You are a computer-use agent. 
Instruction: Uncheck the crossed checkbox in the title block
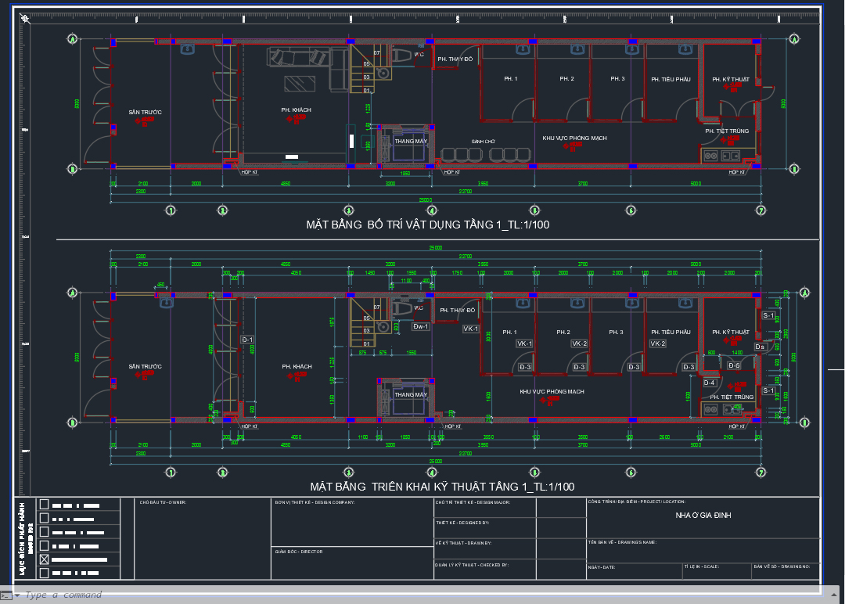45,559
